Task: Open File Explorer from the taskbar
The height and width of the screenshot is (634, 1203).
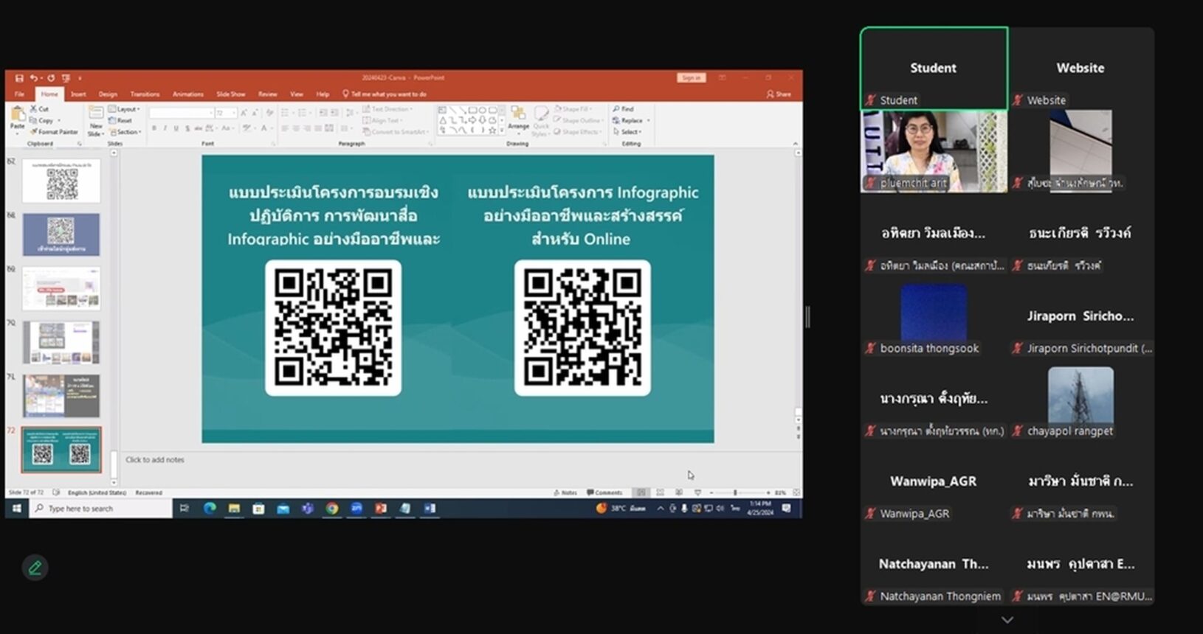Action: (x=234, y=508)
